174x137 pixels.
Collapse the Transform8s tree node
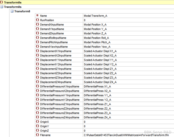[2, 7]
